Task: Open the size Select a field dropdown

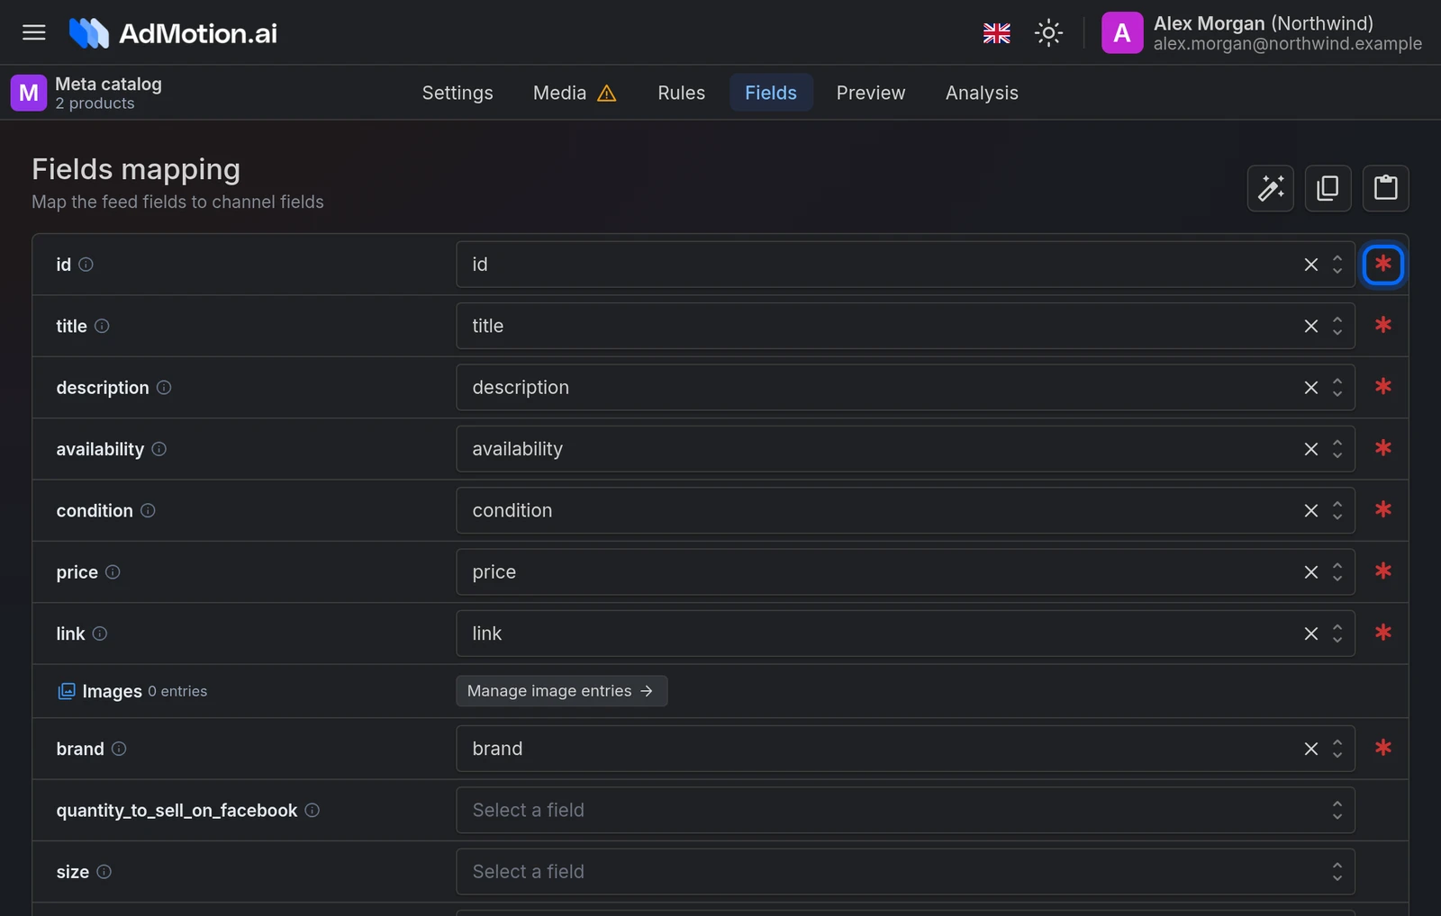Action: pos(905,872)
